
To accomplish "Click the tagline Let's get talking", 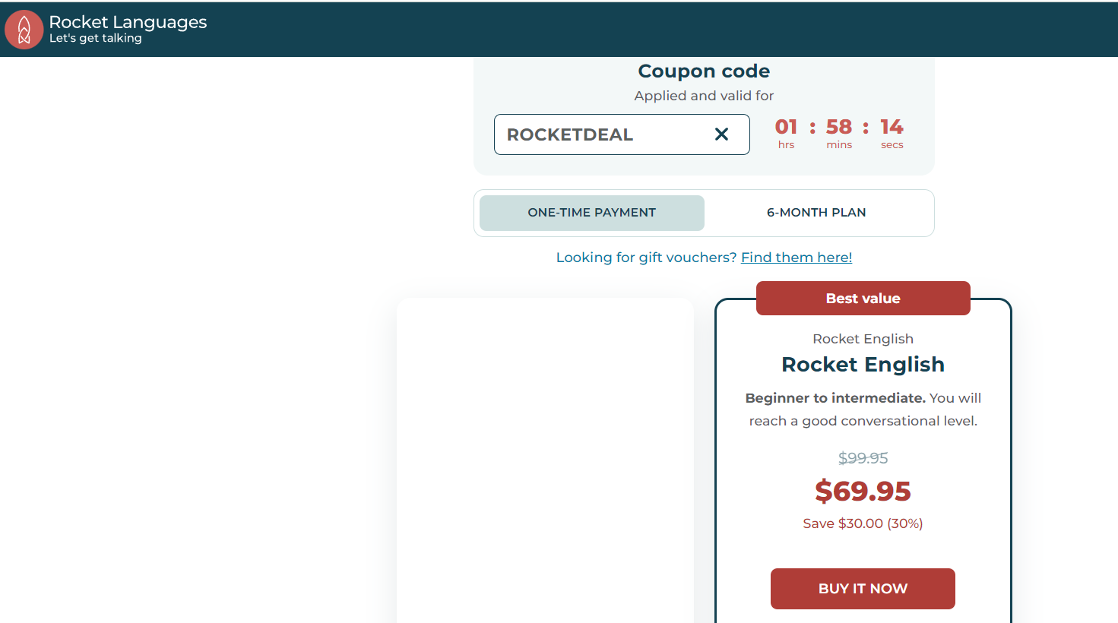I will point(93,37).
